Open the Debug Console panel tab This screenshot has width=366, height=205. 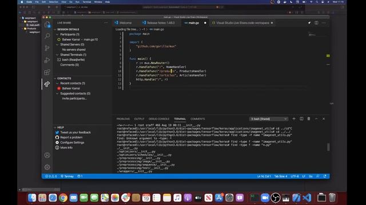159,119
